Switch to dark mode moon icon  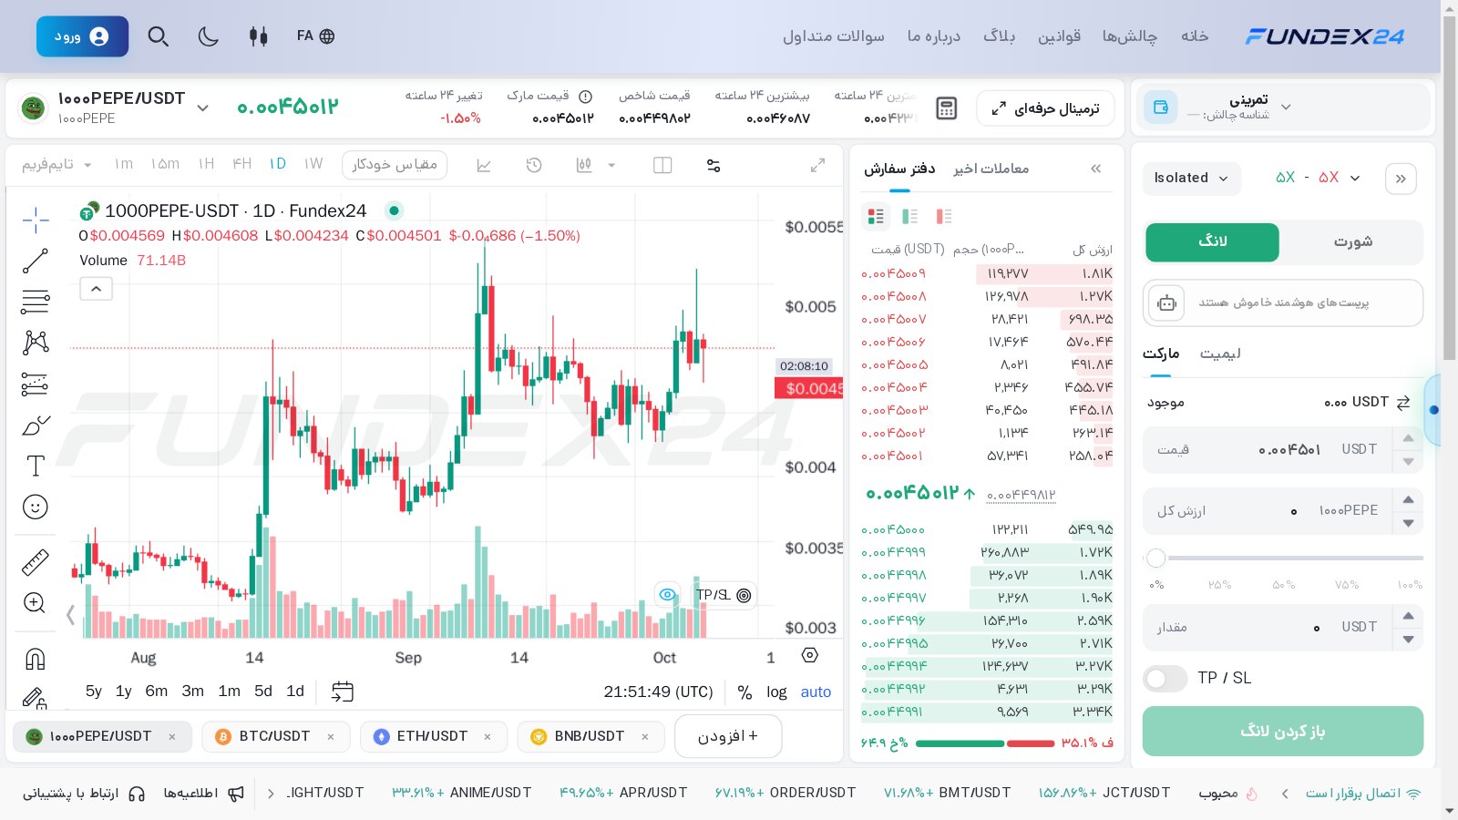pos(209,36)
